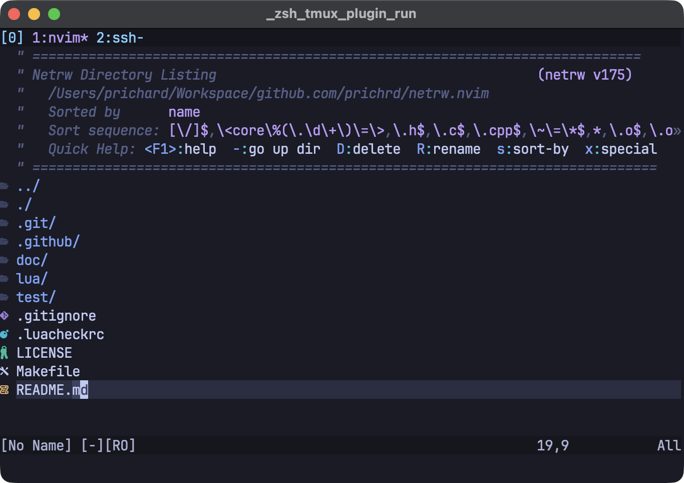Select the 1:nvim tmux window
Screen dimensions: 684x483
tap(57, 37)
